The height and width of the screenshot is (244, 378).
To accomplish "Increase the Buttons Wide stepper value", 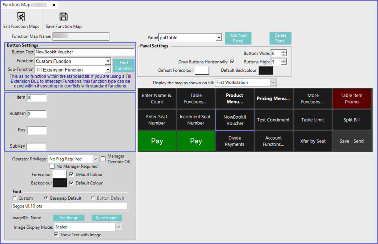I will pyautogui.click(x=284, y=52).
